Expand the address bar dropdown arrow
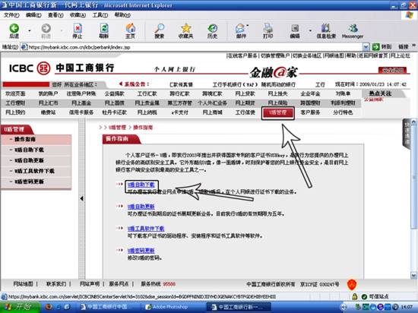 click(366, 47)
